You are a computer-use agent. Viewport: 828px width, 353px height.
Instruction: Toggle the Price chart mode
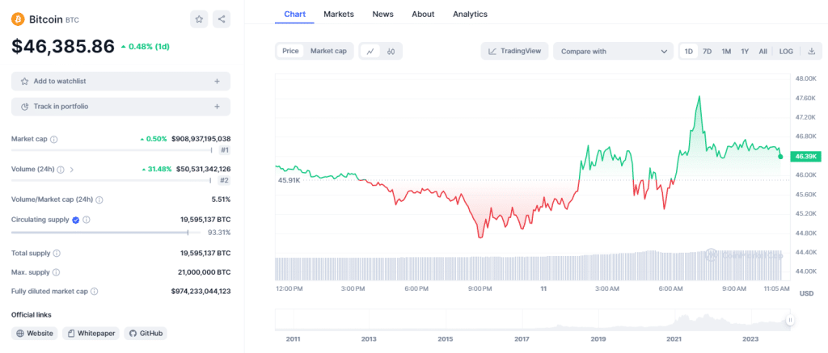pyautogui.click(x=290, y=51)
